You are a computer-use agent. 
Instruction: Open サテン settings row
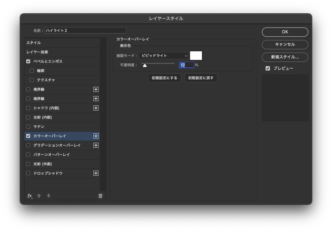click(62, 127)
